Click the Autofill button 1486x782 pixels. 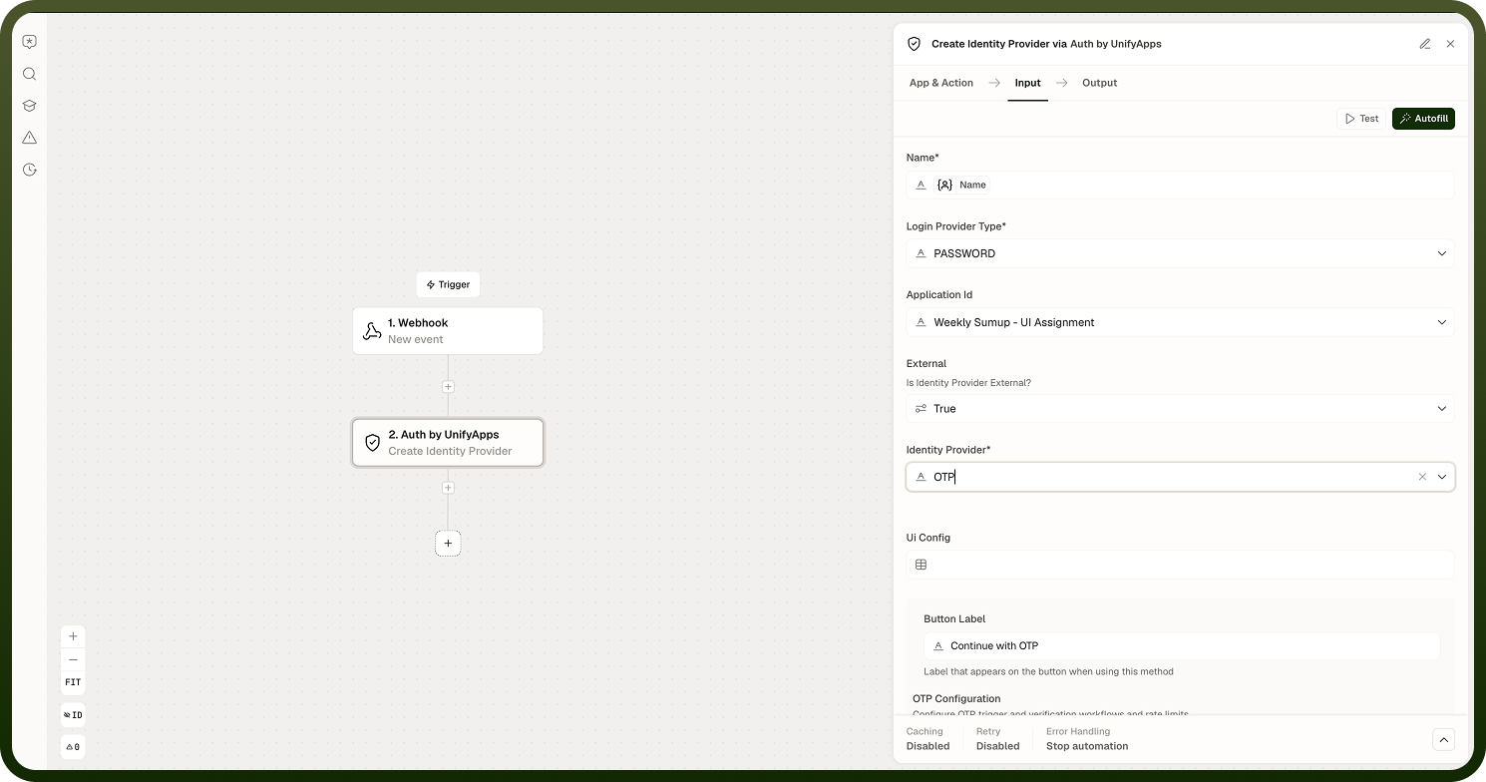[x=1423, y=119]
